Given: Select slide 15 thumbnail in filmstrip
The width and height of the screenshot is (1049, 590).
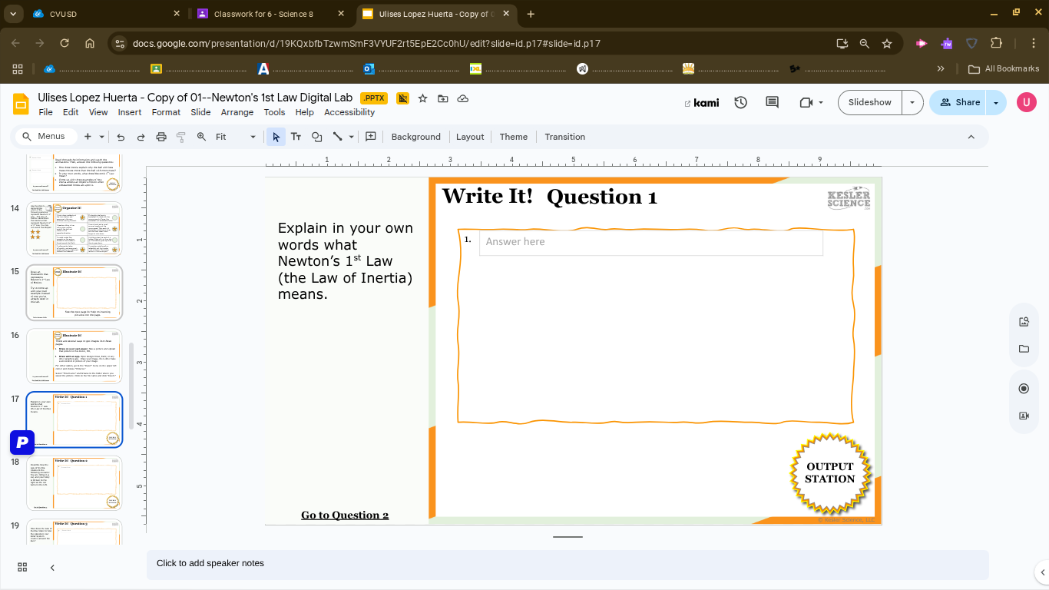Looking at the screenshot, I should tap(74, 292).
